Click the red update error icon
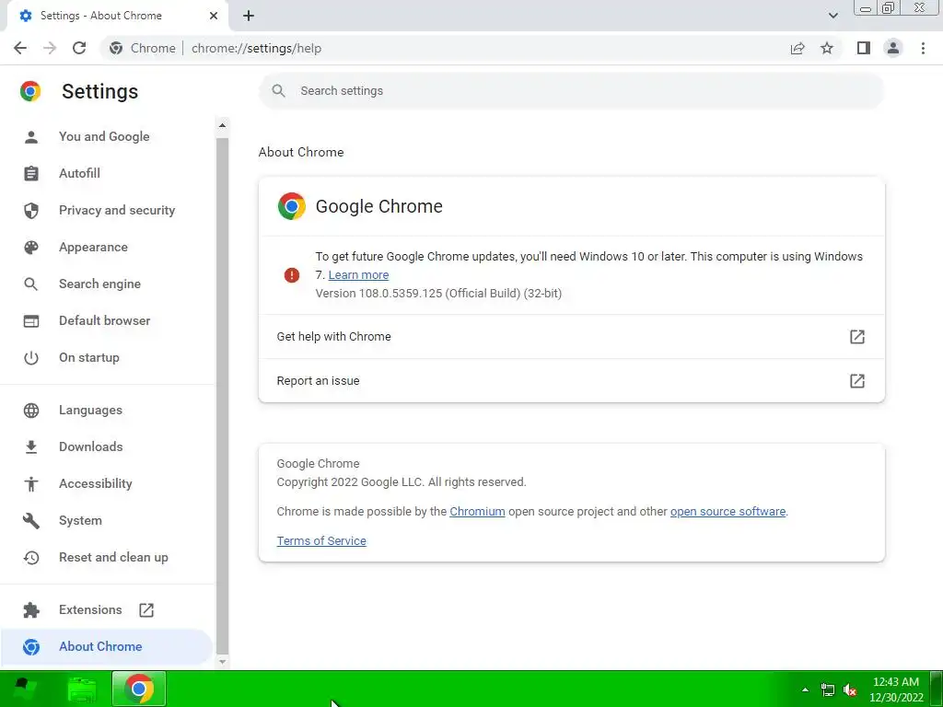Screen dimensions: 943x707 pyautogui.click(x=292, y=275)
